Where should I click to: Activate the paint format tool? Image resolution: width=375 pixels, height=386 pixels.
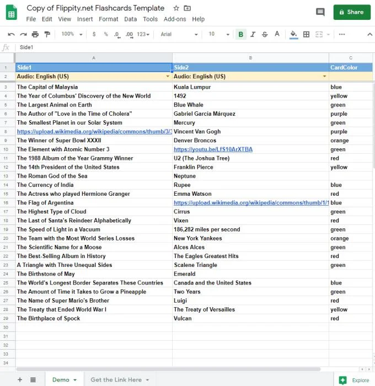coord(47,34)
